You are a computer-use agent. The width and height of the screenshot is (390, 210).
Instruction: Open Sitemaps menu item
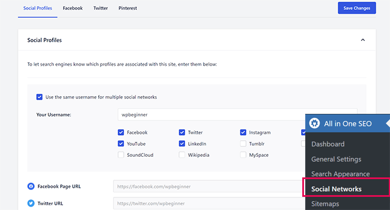pos(325,204)
